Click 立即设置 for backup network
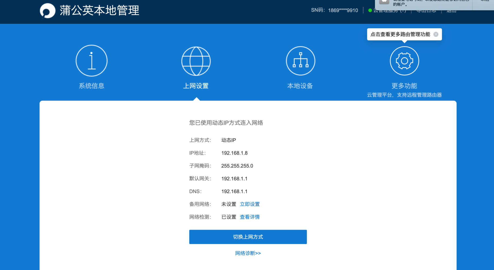This screenshot has width=494, height=270. (x=250, y=204)
